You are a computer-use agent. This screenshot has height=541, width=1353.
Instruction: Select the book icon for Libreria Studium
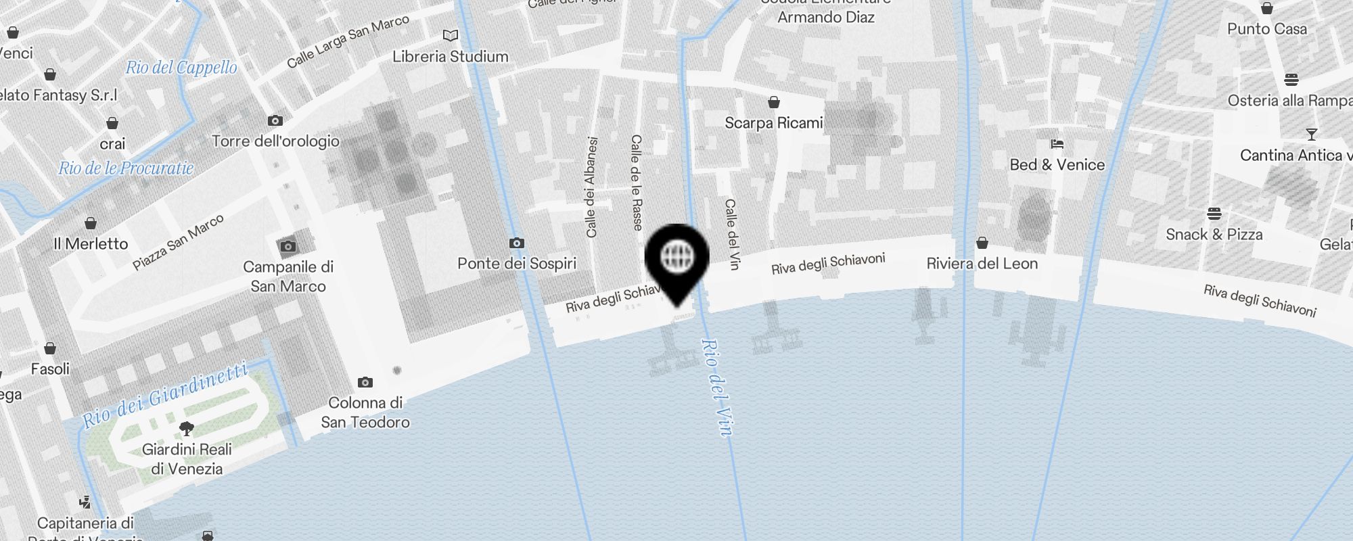(451, 35)
